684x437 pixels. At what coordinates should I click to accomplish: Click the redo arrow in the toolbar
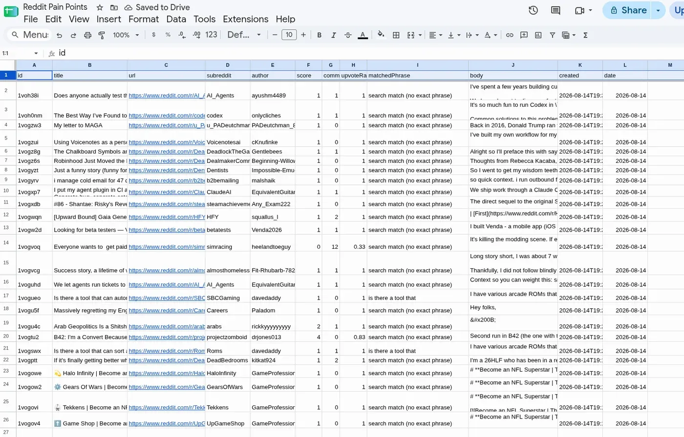73,35
